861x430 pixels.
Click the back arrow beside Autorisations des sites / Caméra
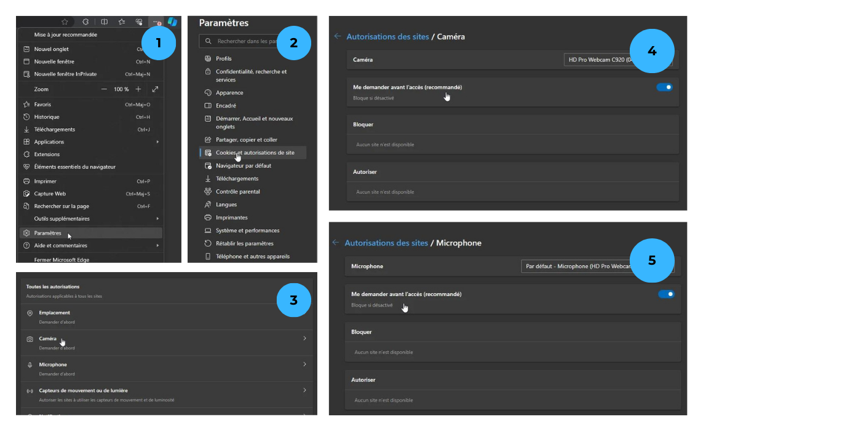[x=338, y=36]
